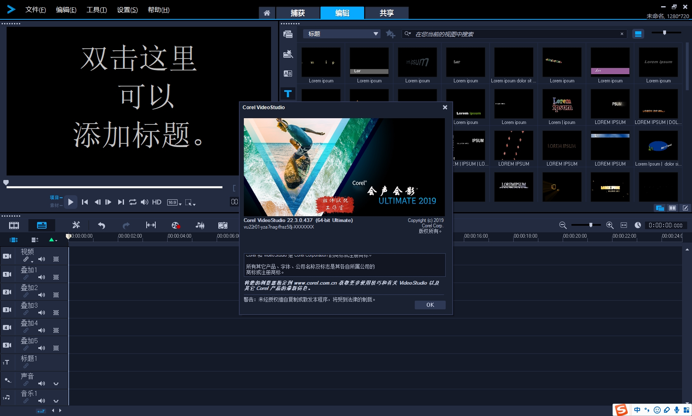The height and width of the screenshot is (416, 692).
Task: Open the sound mixer
Action: (200, 225)
